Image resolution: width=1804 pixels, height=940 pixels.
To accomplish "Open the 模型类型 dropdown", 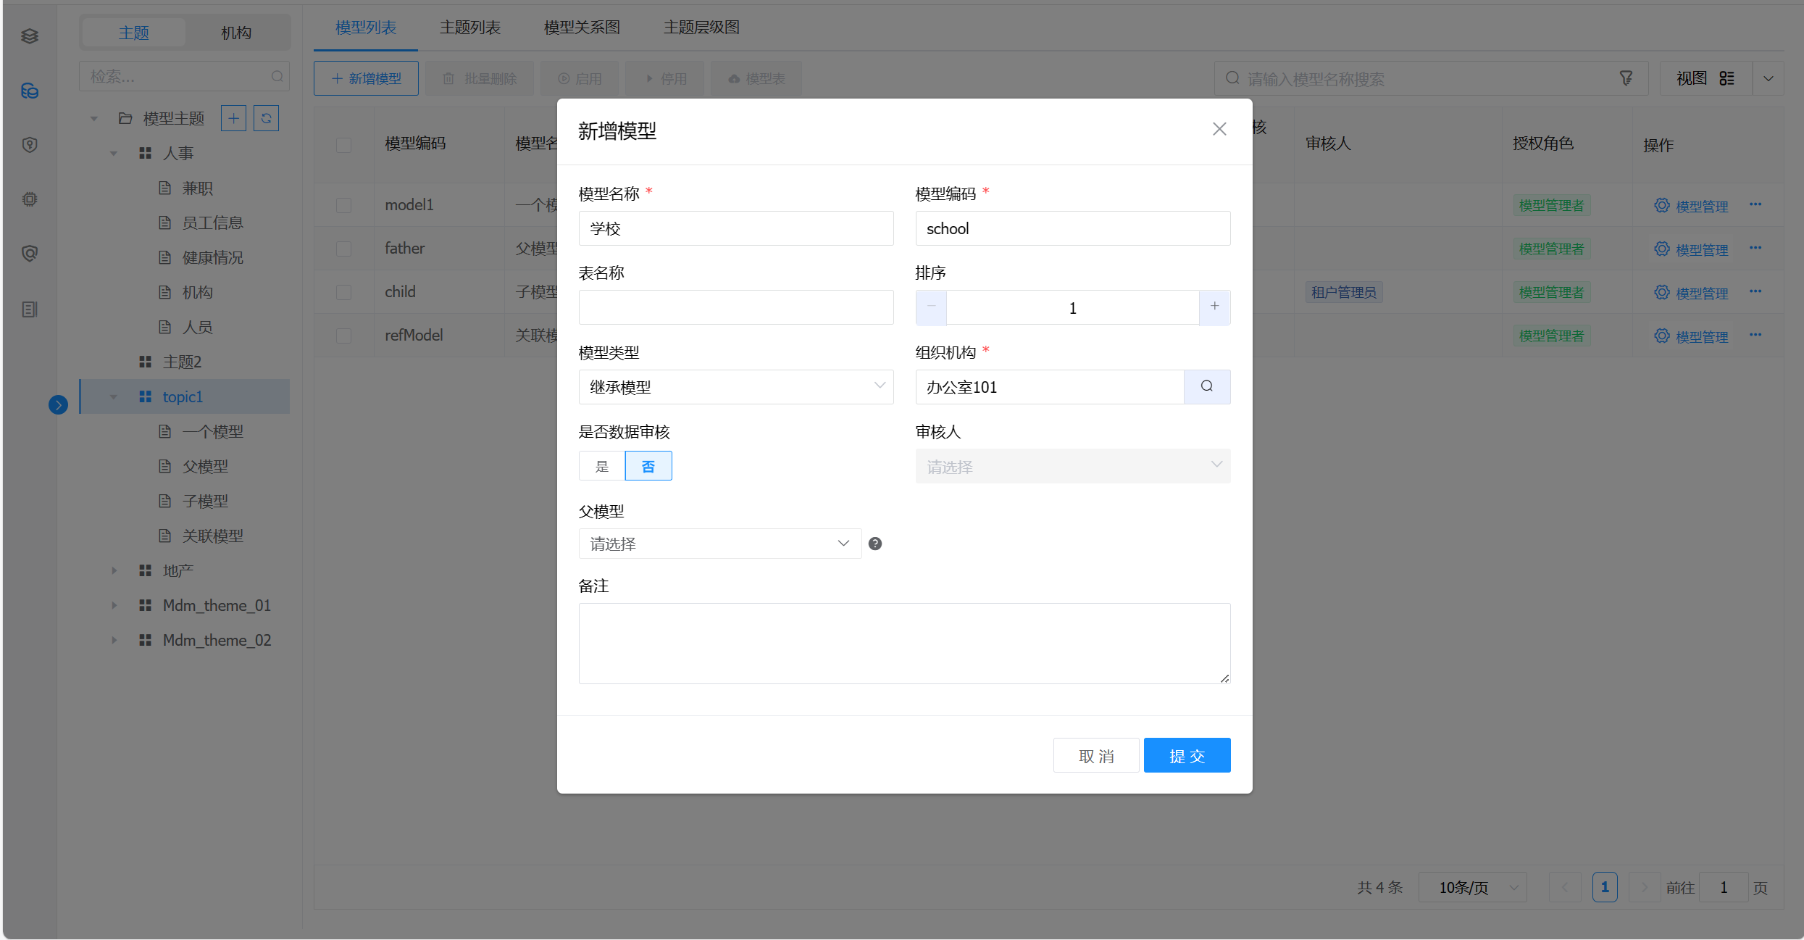I will (736, 387).
